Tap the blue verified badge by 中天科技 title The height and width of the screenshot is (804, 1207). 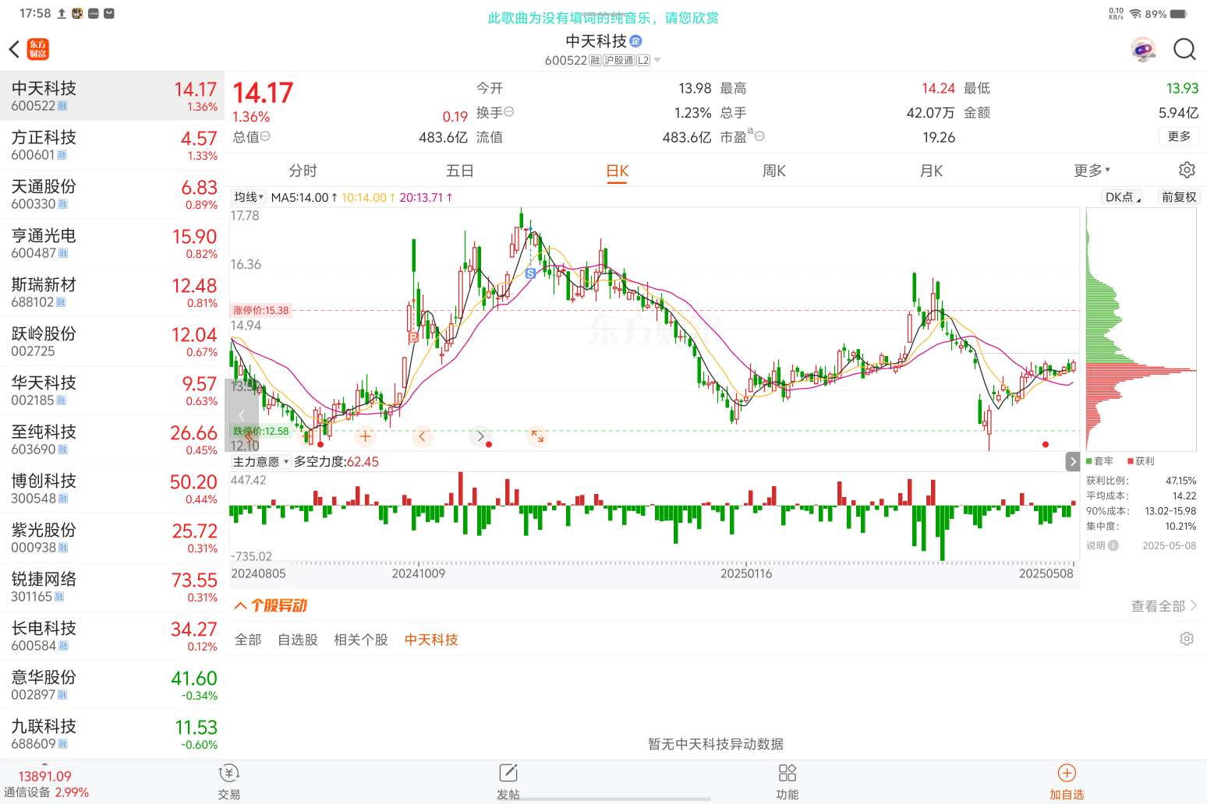[x=635, y=41]
